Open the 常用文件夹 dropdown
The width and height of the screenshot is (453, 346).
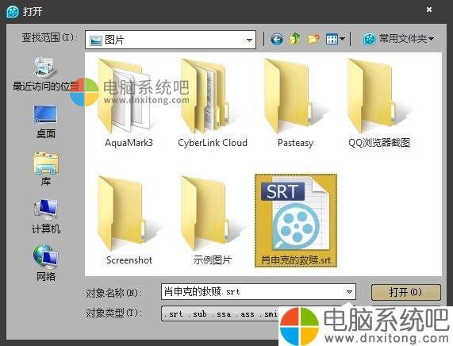(398, 38)
